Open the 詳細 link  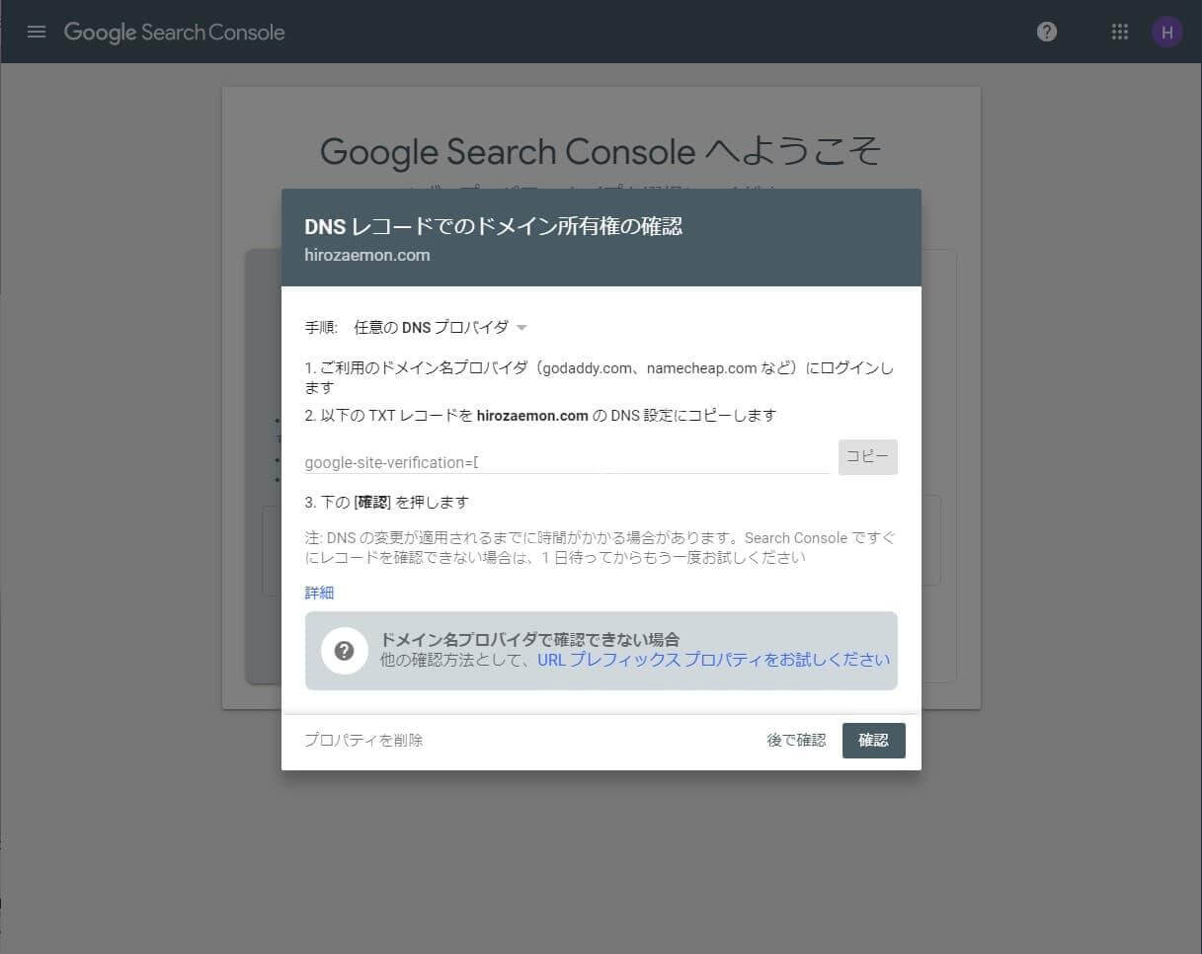click(x=319, y=593)
